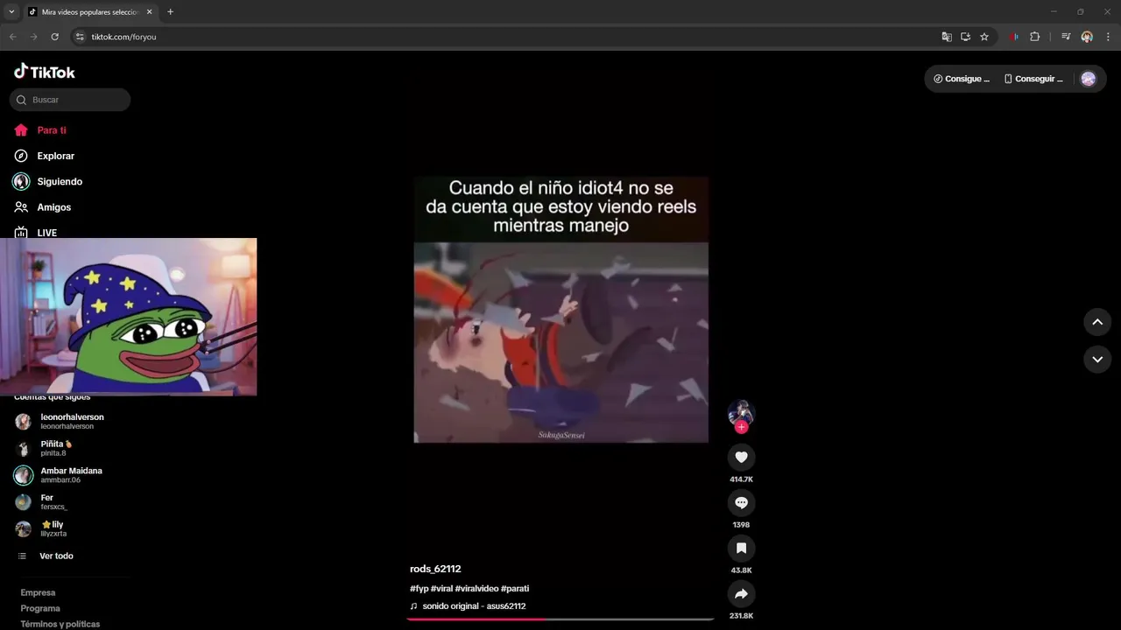
Task: Open the creator avatar beside the video
Action: point(741,412)
